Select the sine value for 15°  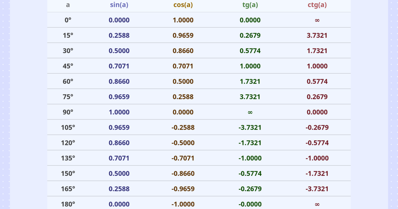tap(119, 35)
